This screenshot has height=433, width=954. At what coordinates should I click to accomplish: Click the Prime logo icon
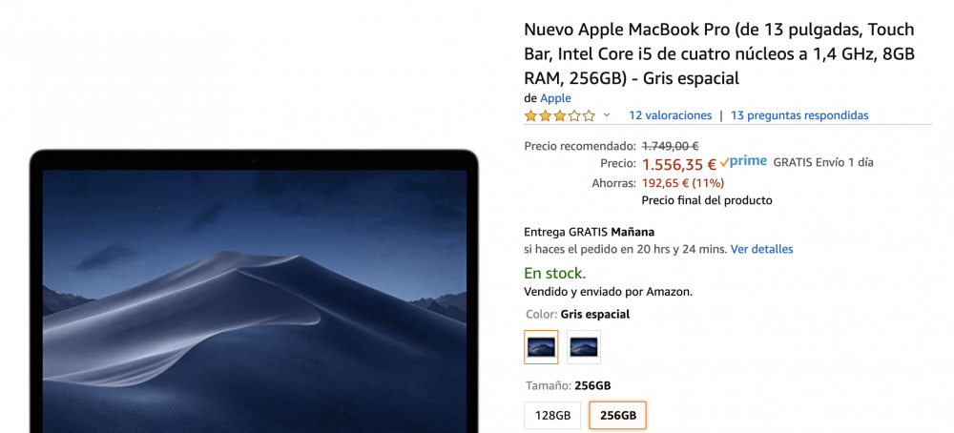(743, 162)
